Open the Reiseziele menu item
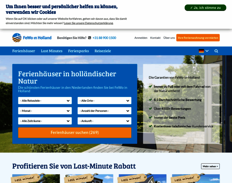This screenshot has height=183, width=232. click(x=103, y=51)
